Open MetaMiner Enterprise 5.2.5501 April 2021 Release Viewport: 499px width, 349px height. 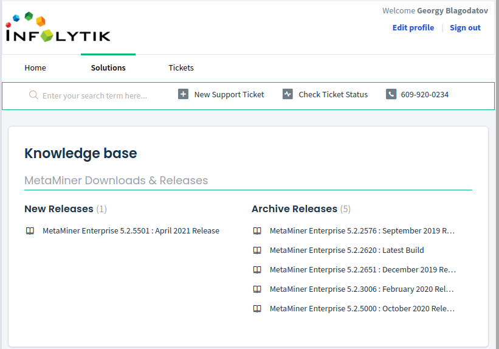coord(131,231)
